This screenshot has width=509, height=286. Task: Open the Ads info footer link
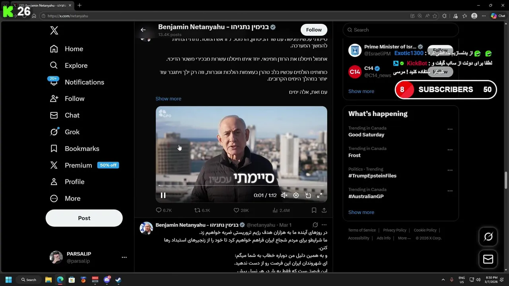tap(383, 238)
